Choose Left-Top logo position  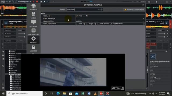[x=77, y=24]
